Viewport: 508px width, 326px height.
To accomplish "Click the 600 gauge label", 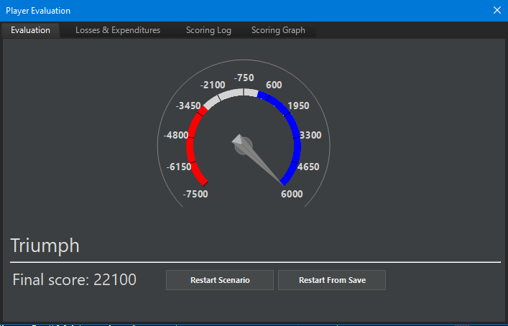I will [274, 85].
